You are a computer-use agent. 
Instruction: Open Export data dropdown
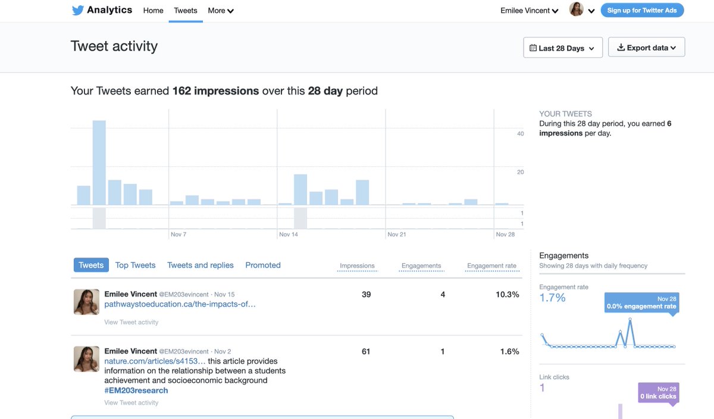[x=646, y=48]
